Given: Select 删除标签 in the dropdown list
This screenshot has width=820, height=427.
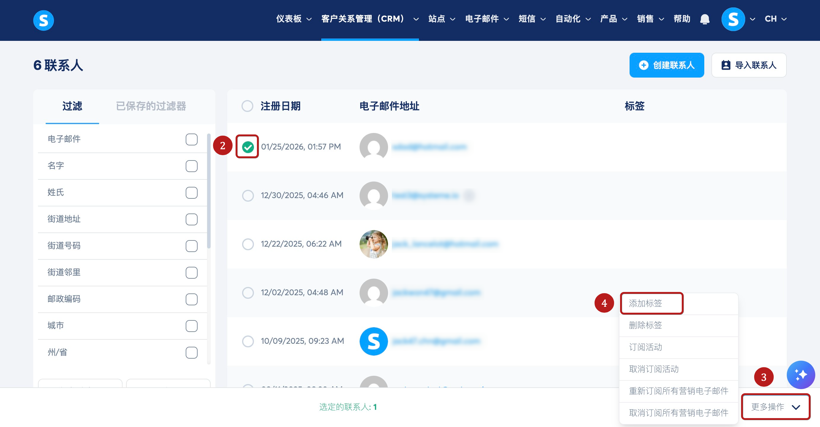Looking at the screenshot, I should (646, 325).
